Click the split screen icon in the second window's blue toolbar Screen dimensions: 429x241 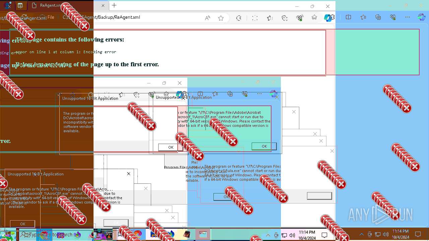200,94
